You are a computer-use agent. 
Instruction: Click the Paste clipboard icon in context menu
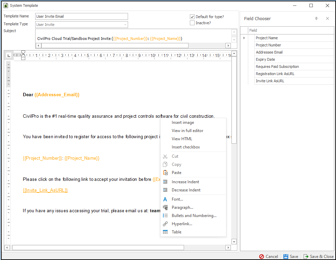point(165,173)
